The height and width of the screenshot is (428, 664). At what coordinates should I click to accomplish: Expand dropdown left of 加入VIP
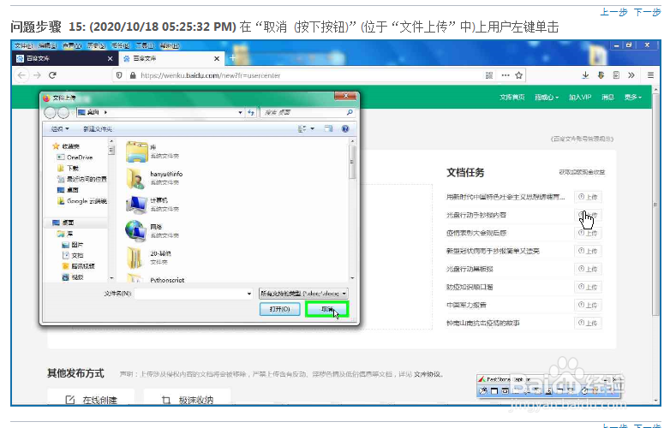point(547,98)
